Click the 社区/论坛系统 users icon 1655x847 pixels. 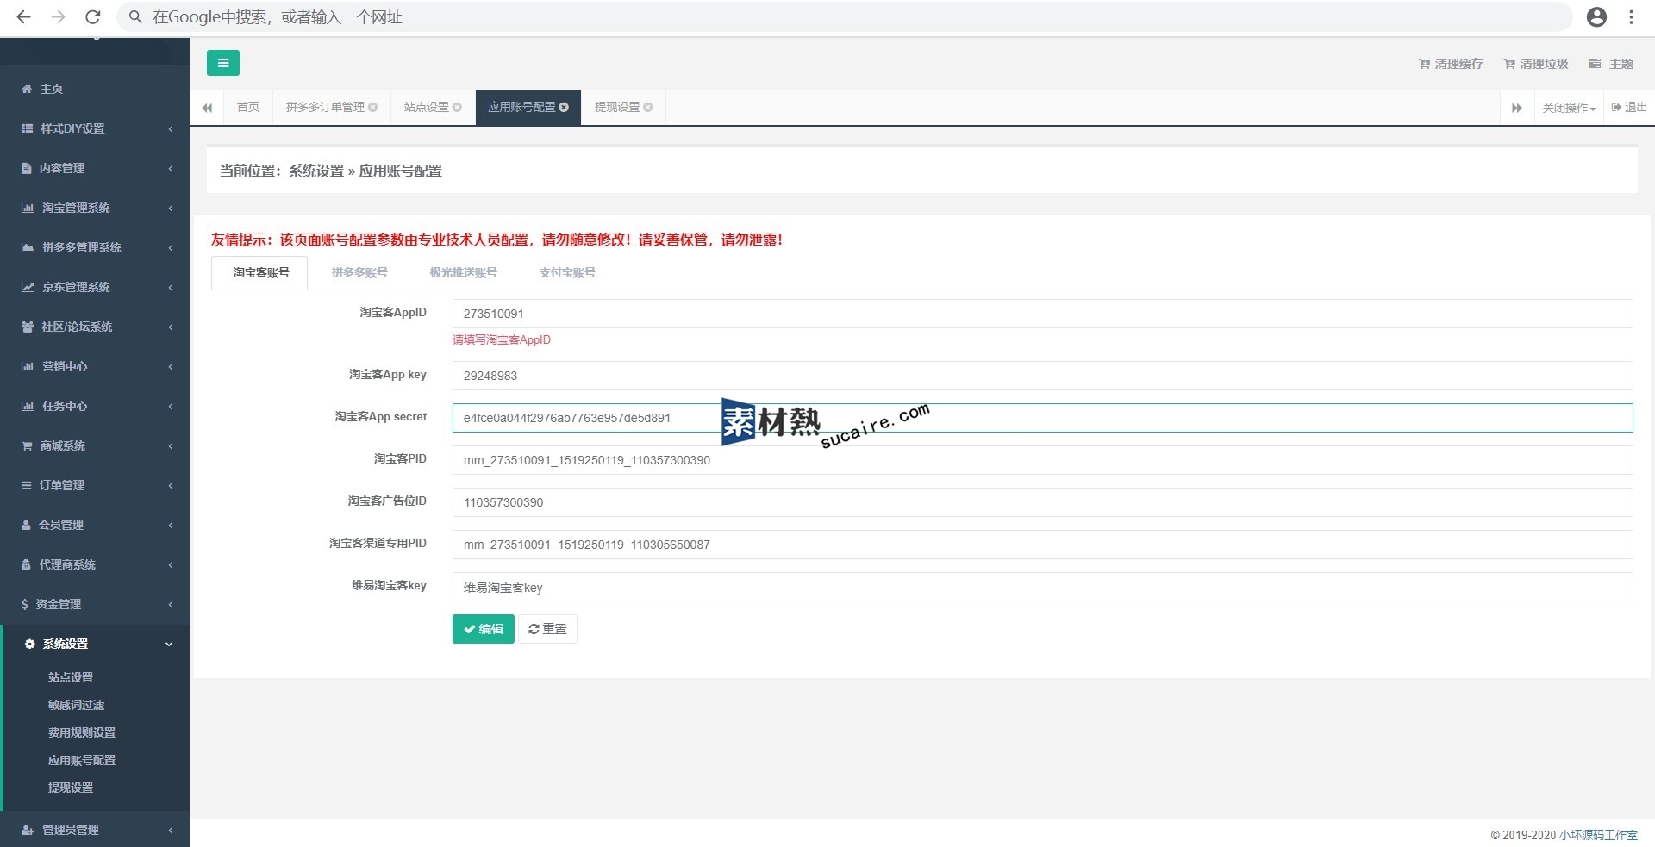28,327
